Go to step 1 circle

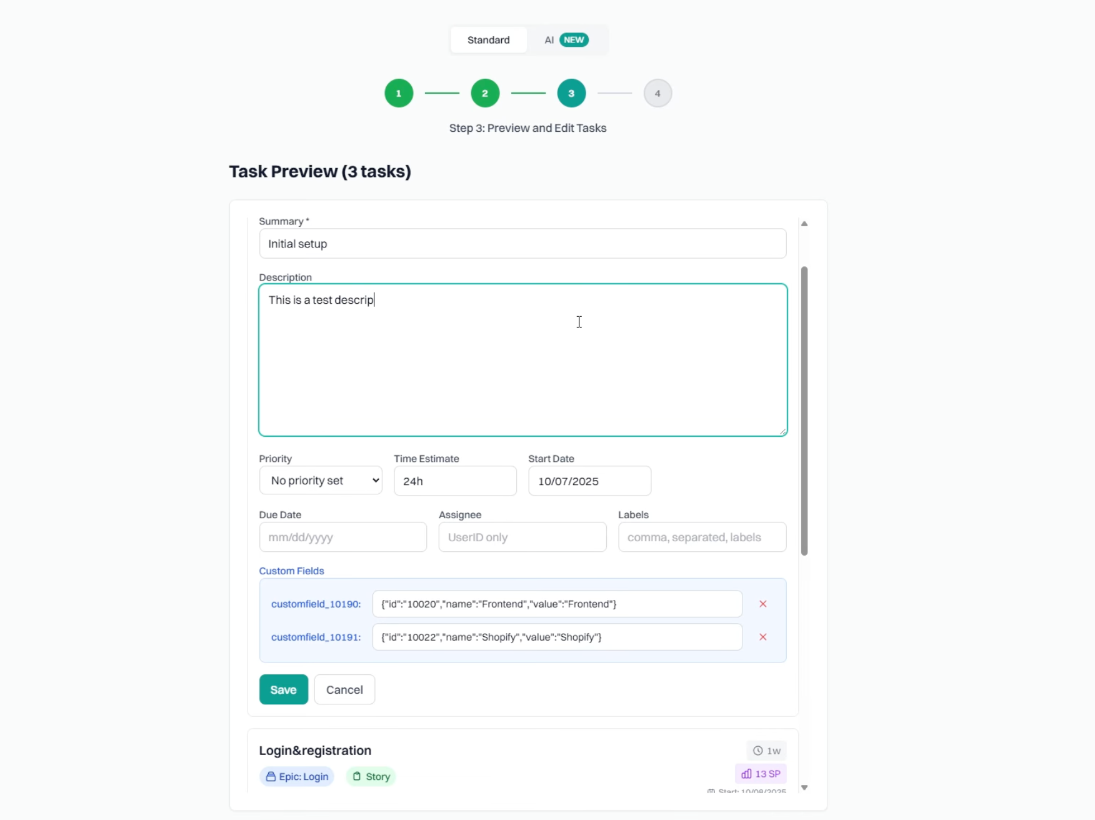pyautogui.click(x=399, y=93)
